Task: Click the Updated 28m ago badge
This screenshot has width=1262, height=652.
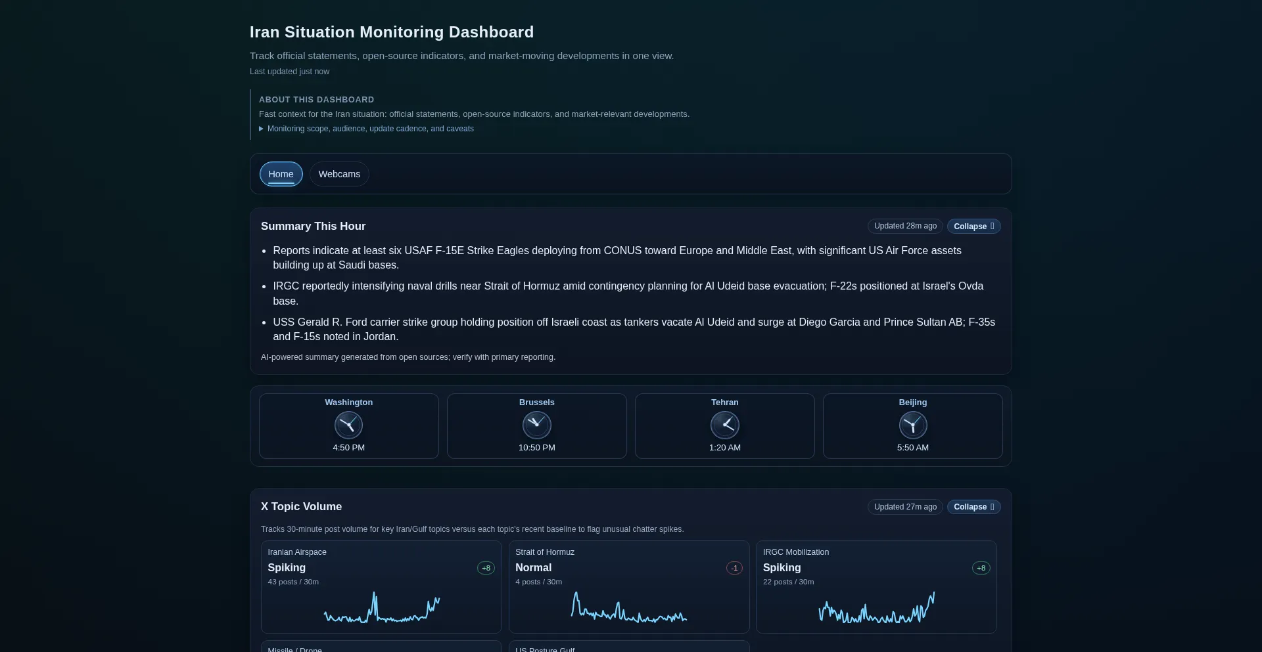Action: [x=905, y=226]
